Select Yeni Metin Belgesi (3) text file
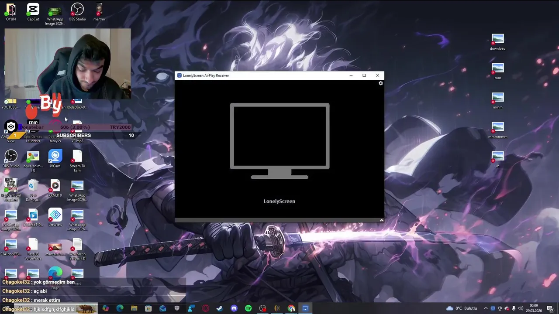559x314 pixels. click(x=77, y=249)
